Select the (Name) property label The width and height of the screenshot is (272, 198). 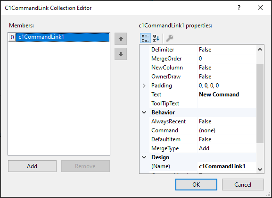(161, 166)
